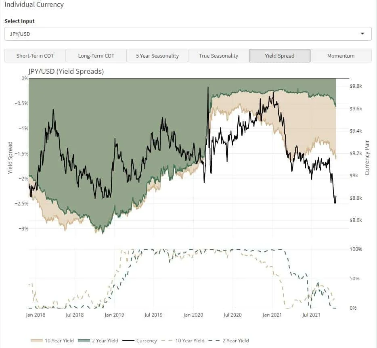Click the Jan 2019 x-axis label
Screen dimensions: 377x348
(115, 315)
